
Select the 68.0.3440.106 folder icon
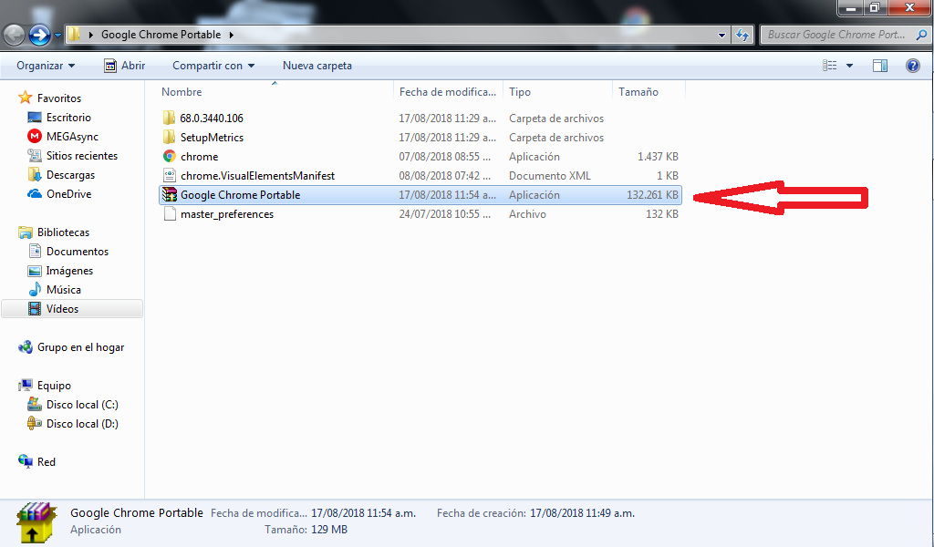pos(170,118)
